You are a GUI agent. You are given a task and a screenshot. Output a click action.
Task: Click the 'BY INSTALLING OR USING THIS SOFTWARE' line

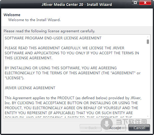click(x=61, y=68)
